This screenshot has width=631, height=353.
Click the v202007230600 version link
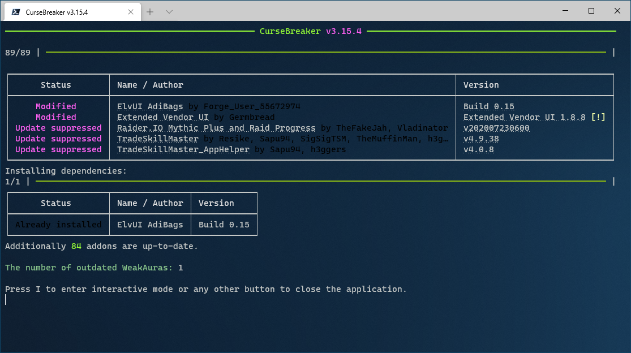(x=496, y=128)
